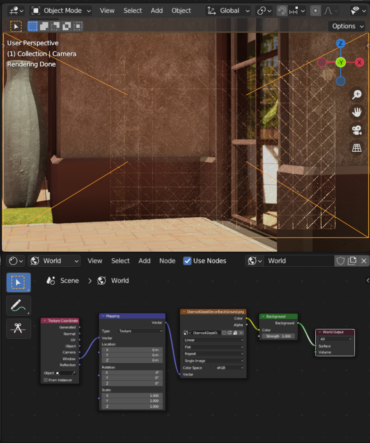Collapse the World Output node
This screenshot has height=443, width=370.
pos(320,332)
